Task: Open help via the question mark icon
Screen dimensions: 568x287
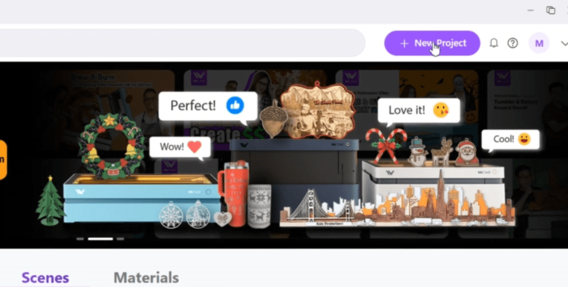Action: (513, 43)
